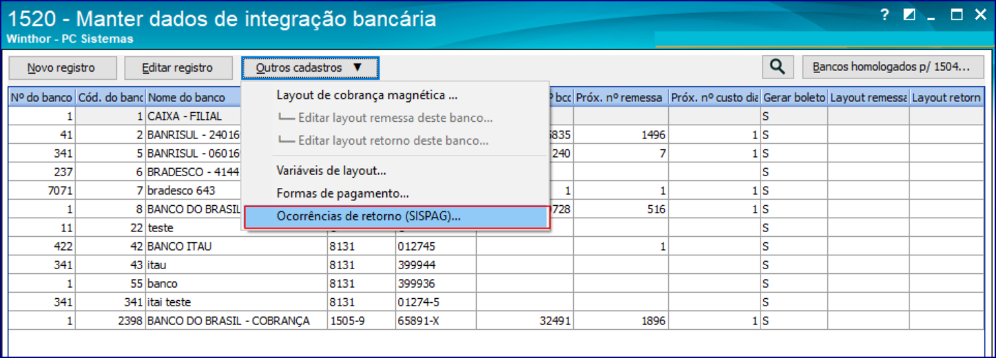Click account cell 012745
This screenshot has height=358, width=996.
click(x=435, y=246)
